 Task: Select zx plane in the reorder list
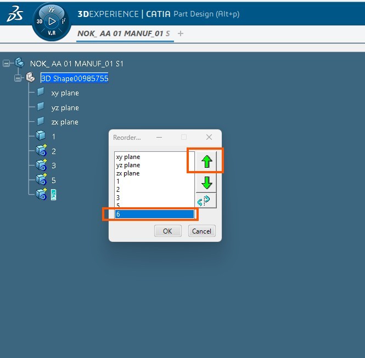(128, 173)
